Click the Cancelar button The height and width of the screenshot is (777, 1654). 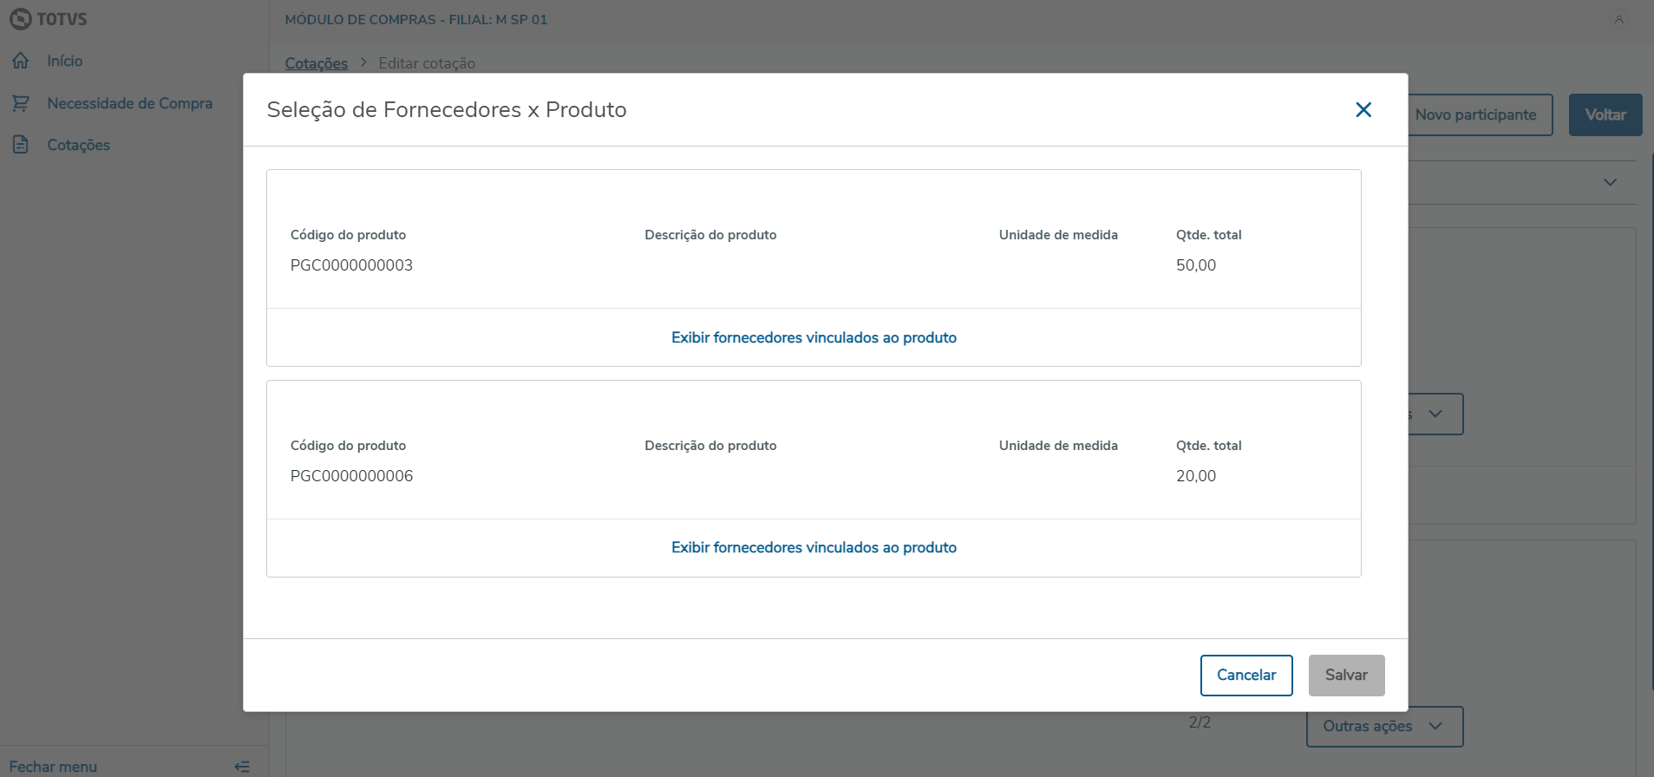point(1245,675)
